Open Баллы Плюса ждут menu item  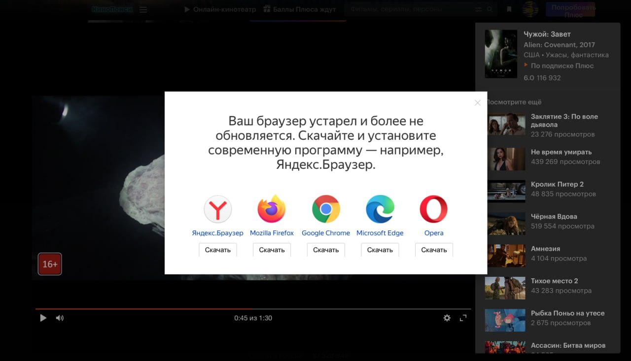click(x=299, y=9)
